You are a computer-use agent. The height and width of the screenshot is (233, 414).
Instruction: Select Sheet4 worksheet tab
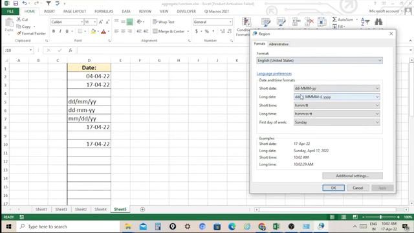(100, 209)
